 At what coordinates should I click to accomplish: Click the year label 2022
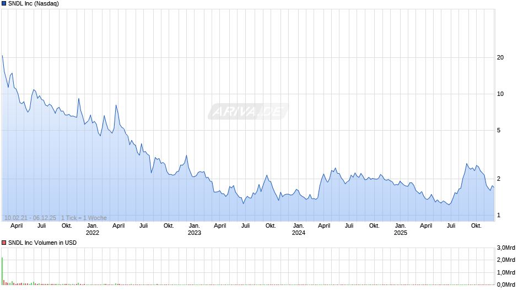click(x=93, y=233)
